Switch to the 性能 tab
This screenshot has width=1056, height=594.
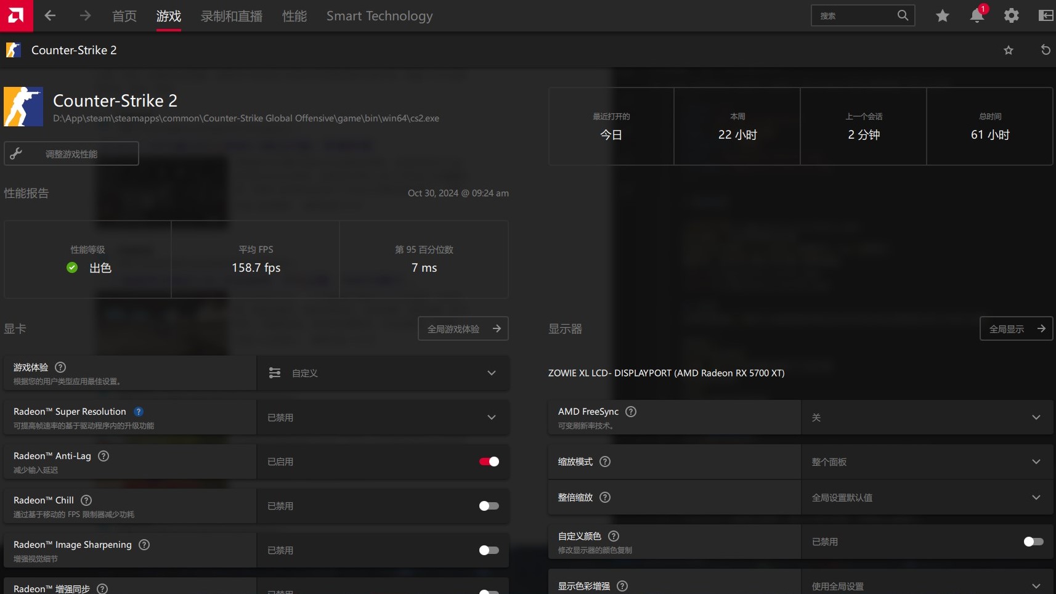pyautogui.click(x=294, y=16)
